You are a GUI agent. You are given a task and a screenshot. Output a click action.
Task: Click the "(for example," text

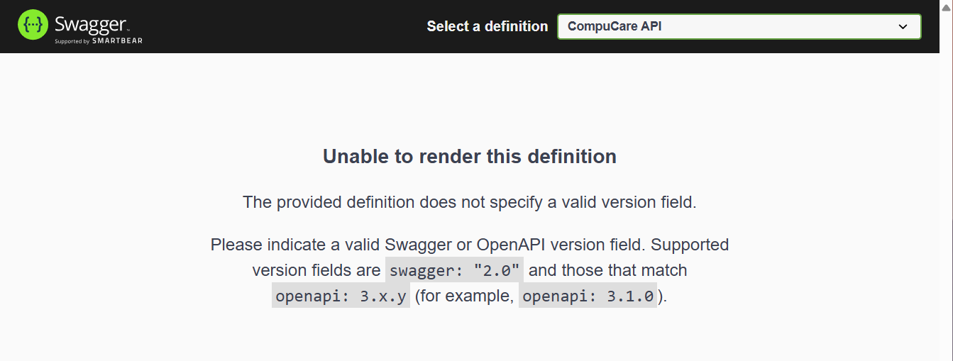pos(464,296)
